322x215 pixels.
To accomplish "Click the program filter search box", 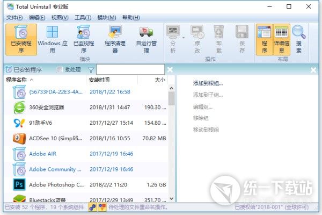I will pyautogui.click(x=130, y=70).
